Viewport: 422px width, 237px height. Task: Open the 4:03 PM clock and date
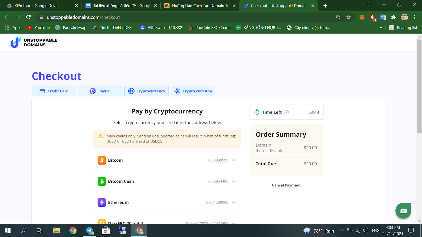[x=393, y=231]
